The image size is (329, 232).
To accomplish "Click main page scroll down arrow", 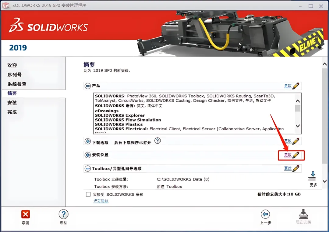I will 325,181.
